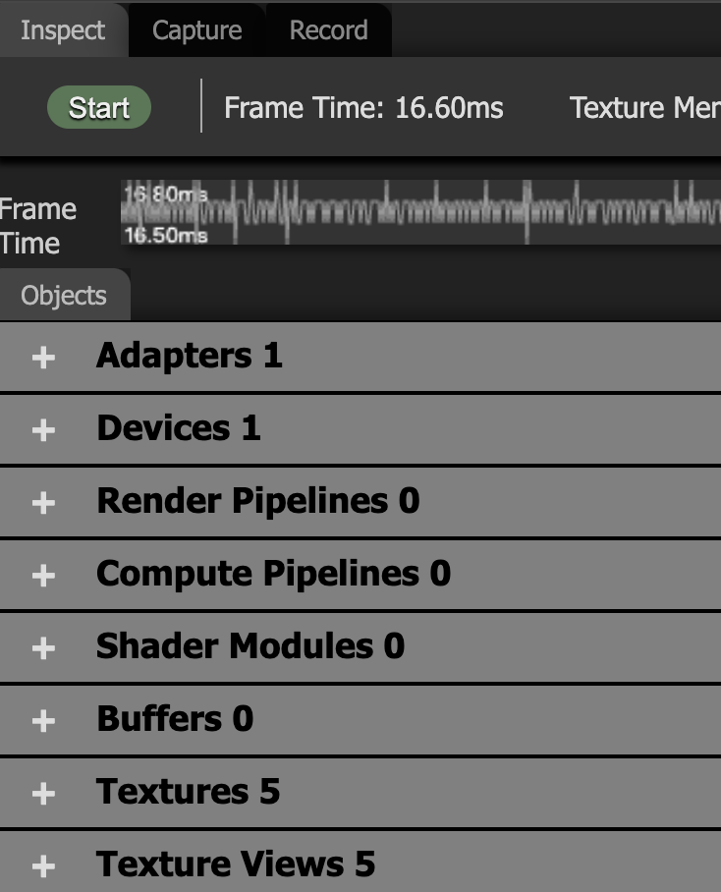Click plus icon beside Shader Modules
This screenshot has width=721, height=892.
coord(43,647)
